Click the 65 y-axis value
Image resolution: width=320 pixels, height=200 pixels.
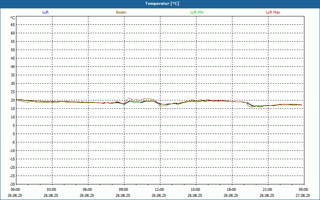tap(13, 25)
